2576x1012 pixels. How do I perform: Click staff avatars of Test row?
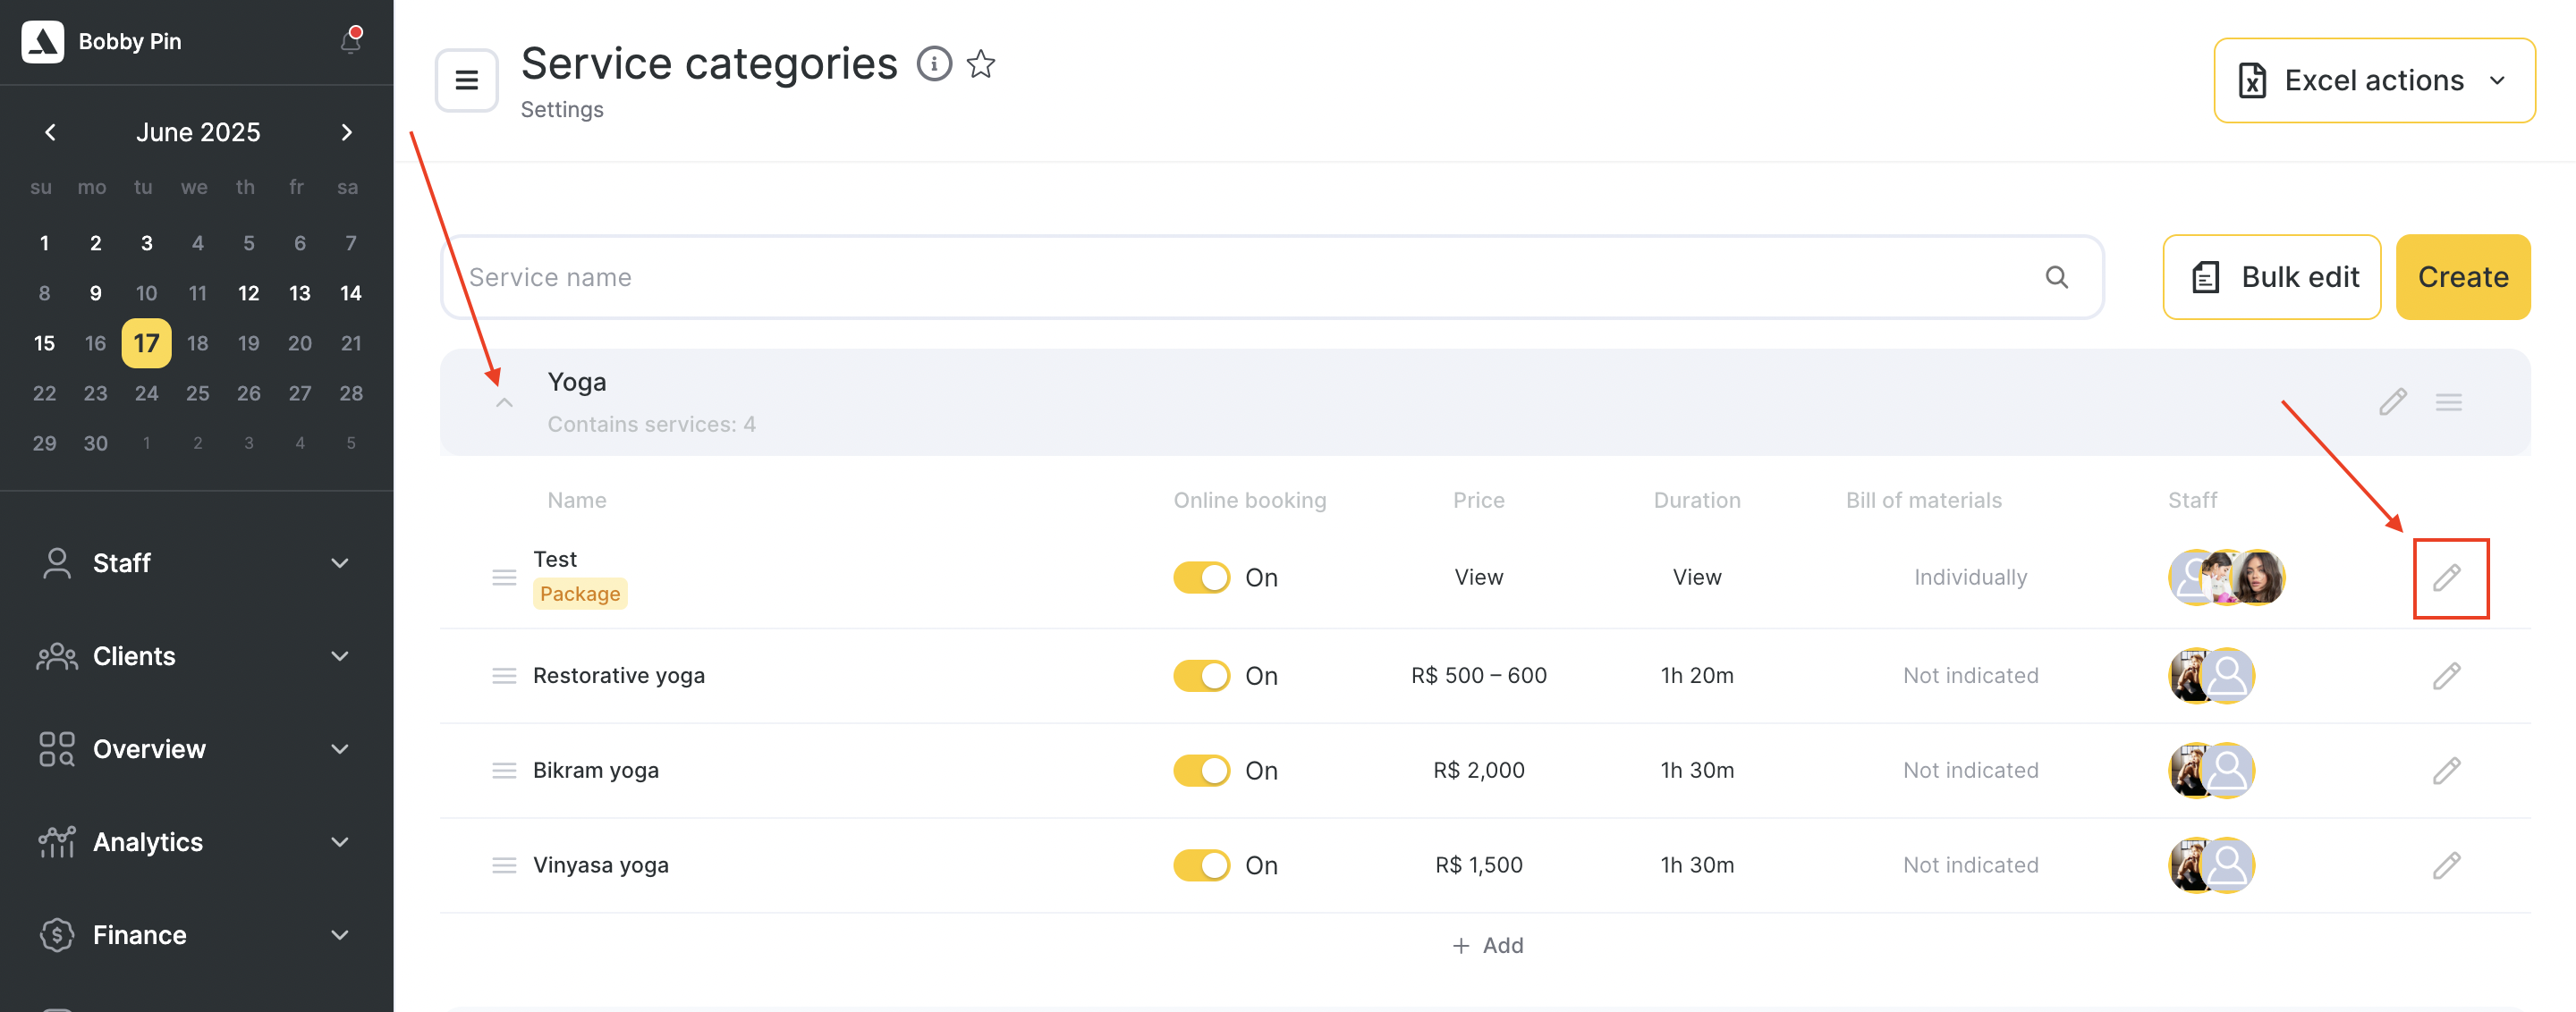(2226, 578)
